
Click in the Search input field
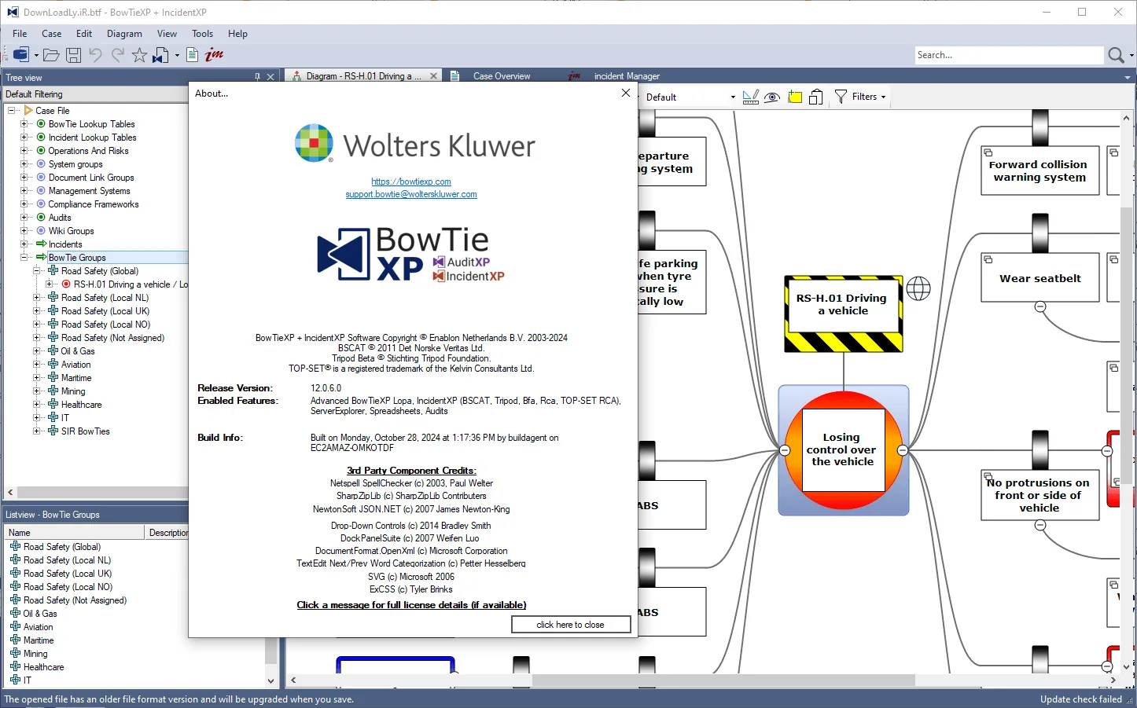(1009, 55)
